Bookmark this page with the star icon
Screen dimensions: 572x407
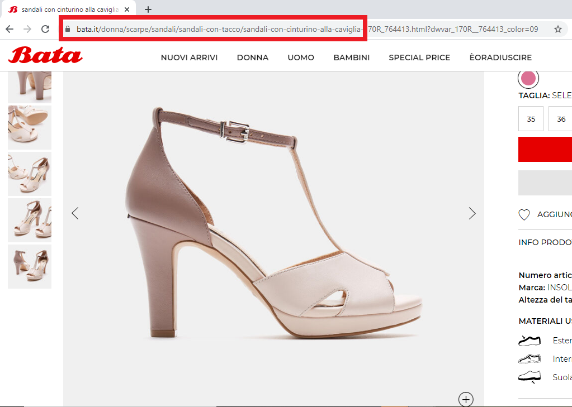(x=558, y=29)
